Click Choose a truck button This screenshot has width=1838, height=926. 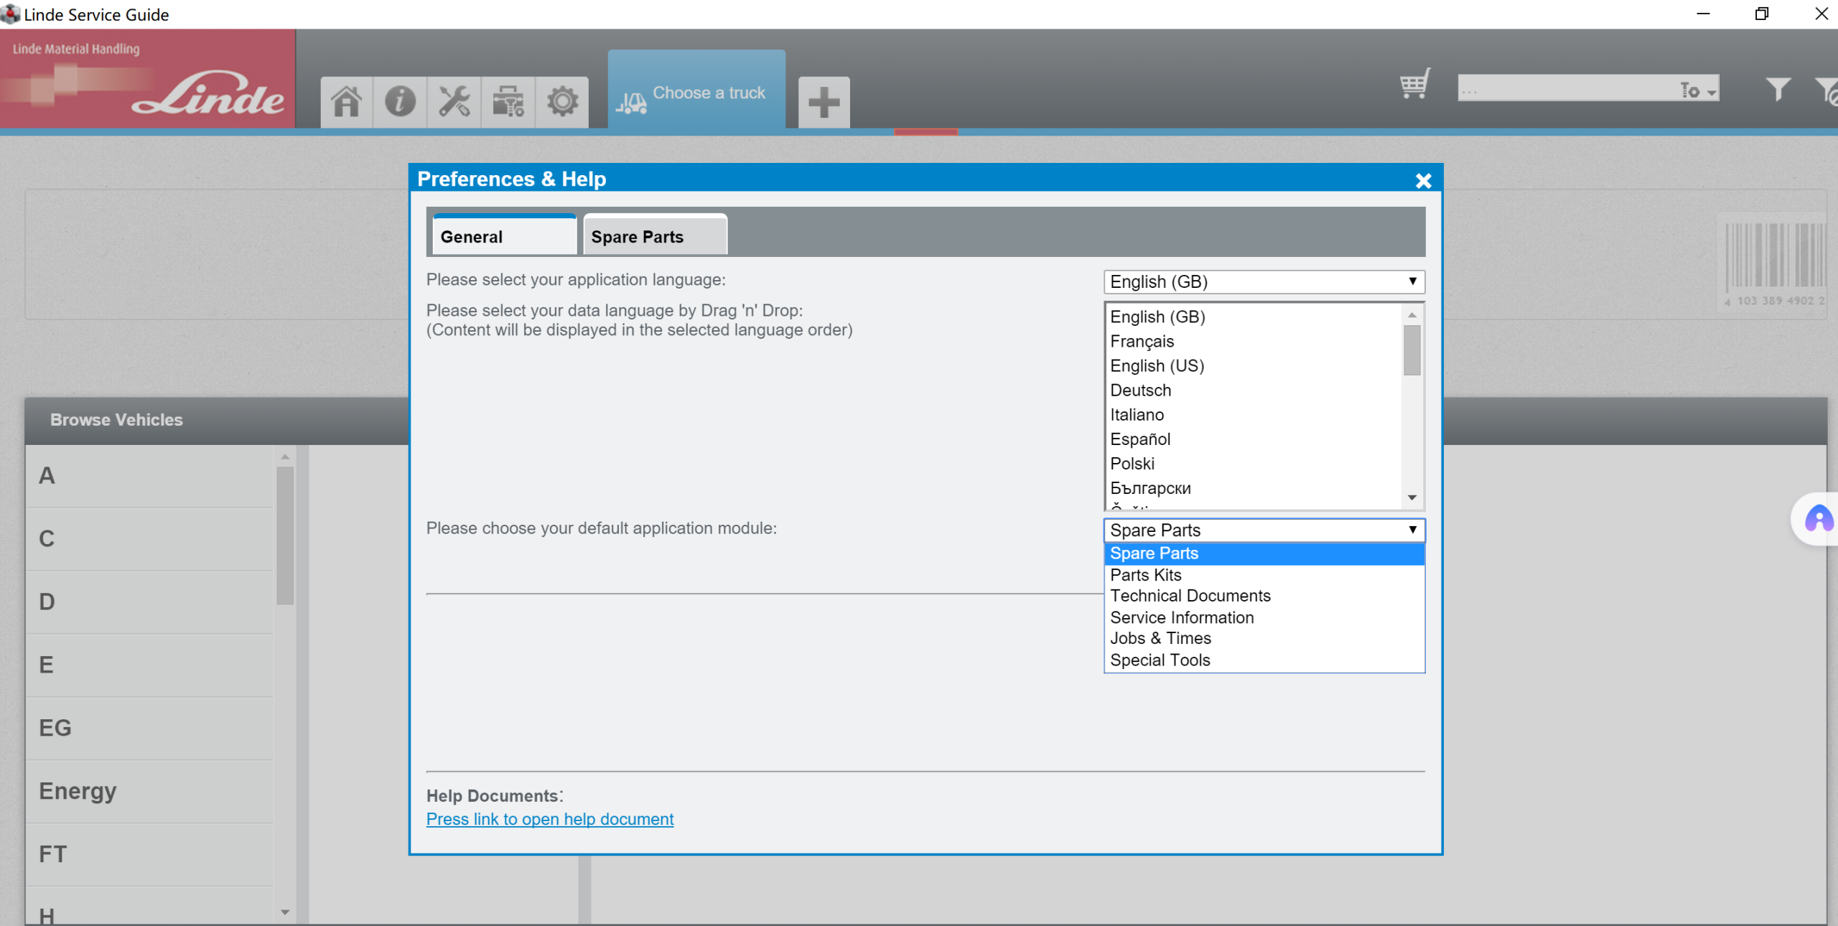pos(696,92)
